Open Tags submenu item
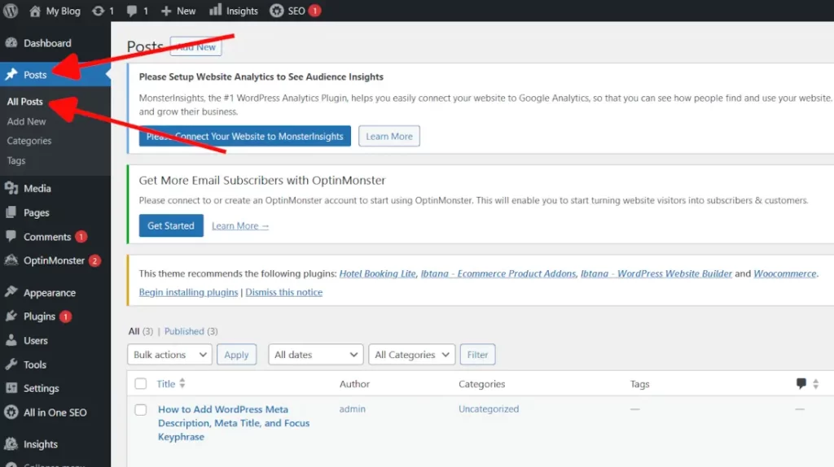Screen dimensions: 834x467 16,160
